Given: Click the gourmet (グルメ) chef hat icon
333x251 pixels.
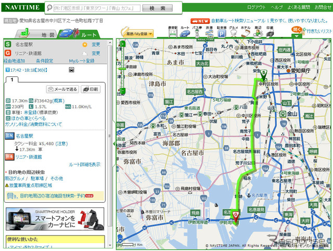Looking at the screenshot, I should (234, 34).
